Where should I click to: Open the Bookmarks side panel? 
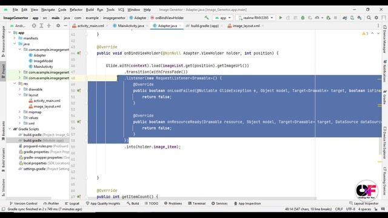pos(3,131)
